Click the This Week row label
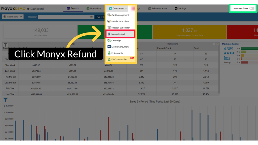 (x=10, y=65)
